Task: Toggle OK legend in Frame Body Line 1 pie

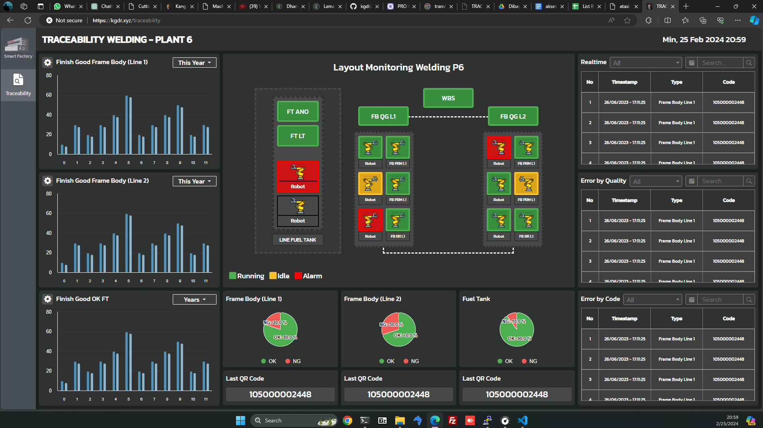Action: pyautogui.click(x=269, y=361)
